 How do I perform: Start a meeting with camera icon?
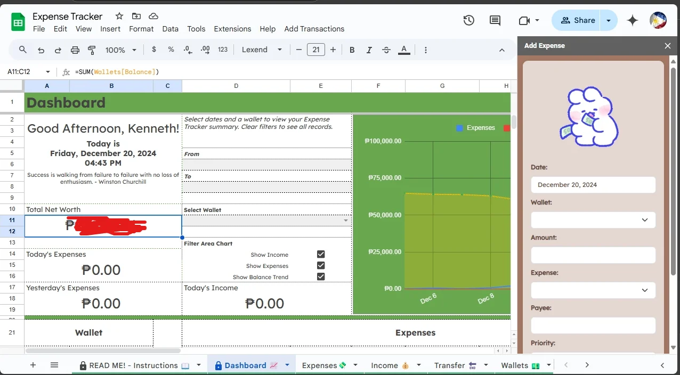(x=524, y=20)
